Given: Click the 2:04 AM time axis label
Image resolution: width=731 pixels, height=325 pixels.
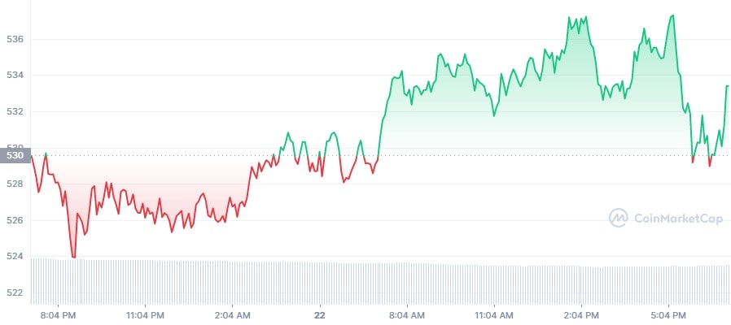Looking at the screenshot, I should coord(233,315).
